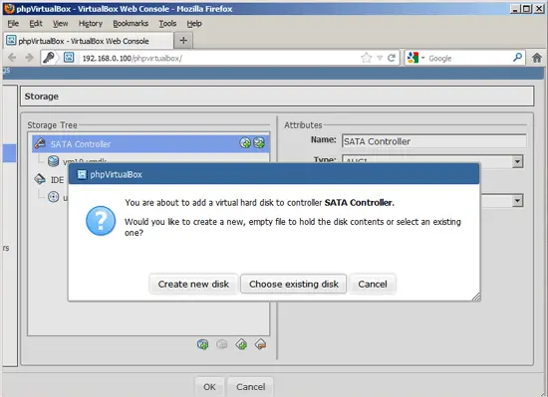Open the Help menu
Screen dimensions: 548x397
194,23
